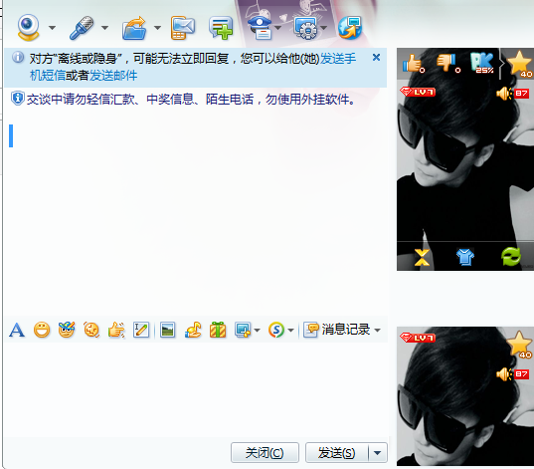Image resolution: width=534 pixels, height=469 pixels.
Task: Click the send SMS message icon
Action: click(183, 28)
